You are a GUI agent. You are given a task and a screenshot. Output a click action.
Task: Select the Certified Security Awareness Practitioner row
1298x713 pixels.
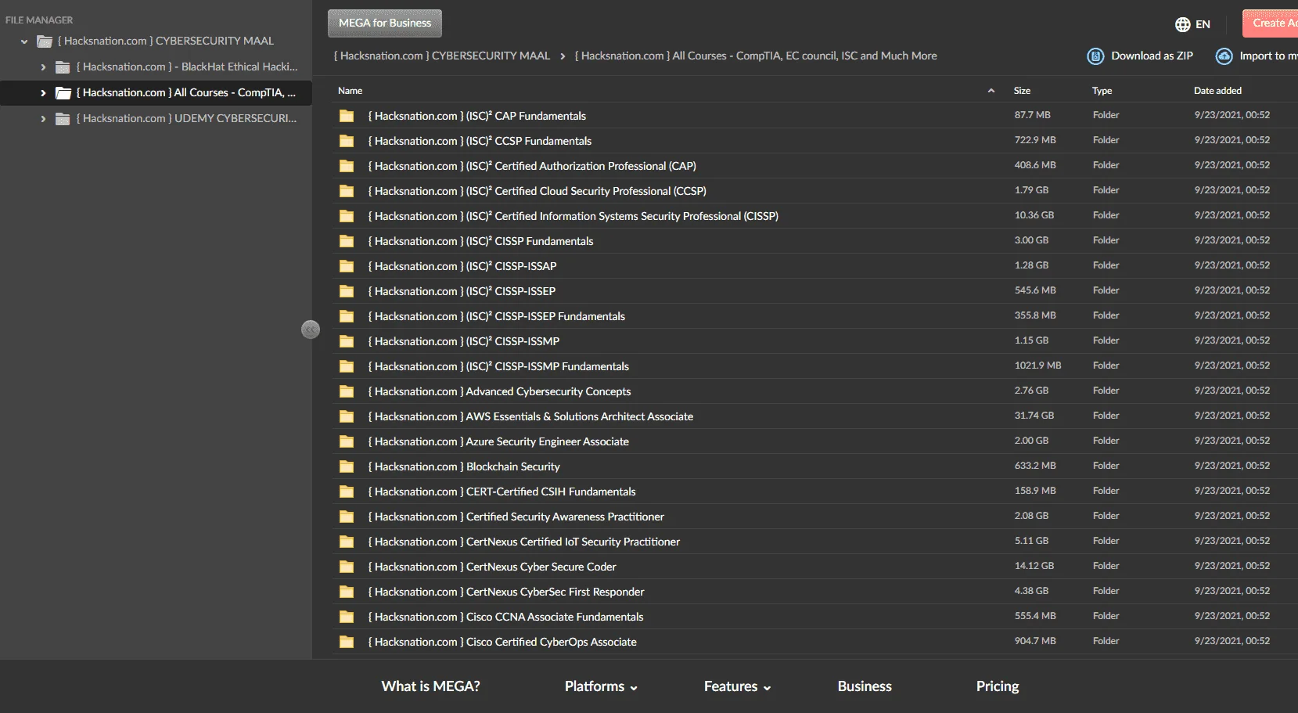(x=813, y=517)
